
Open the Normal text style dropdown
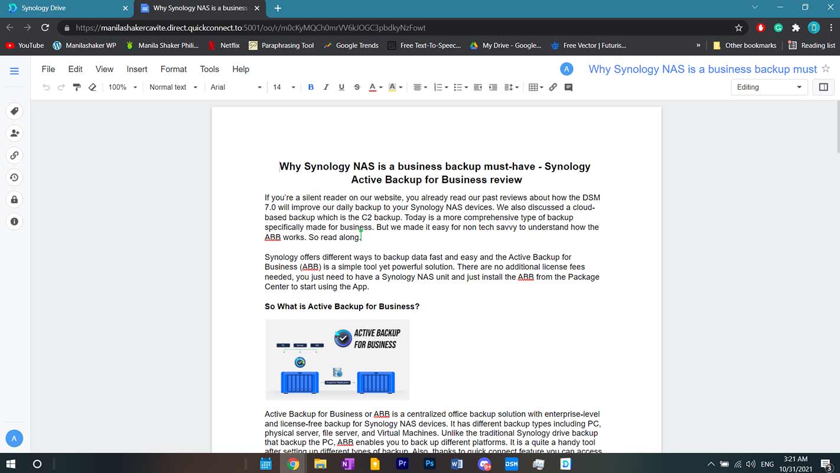click(173, 88)
